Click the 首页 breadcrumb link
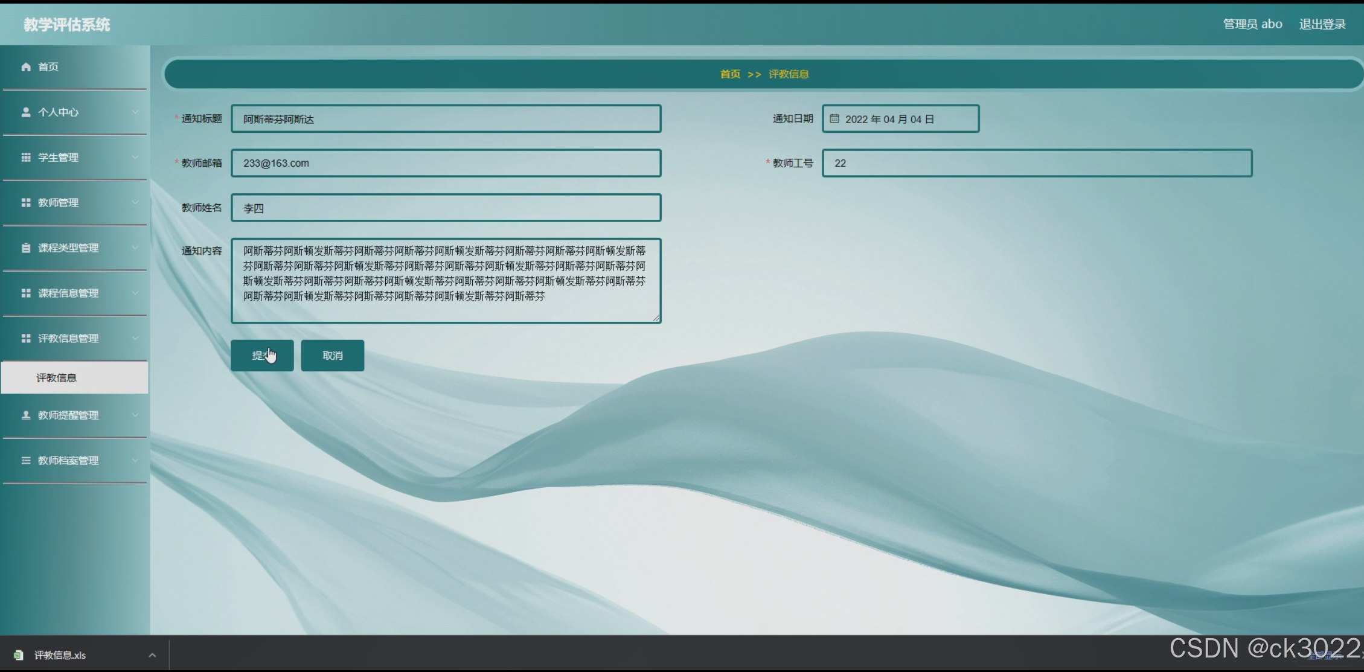1364x672 pixels. coord(730,74)
